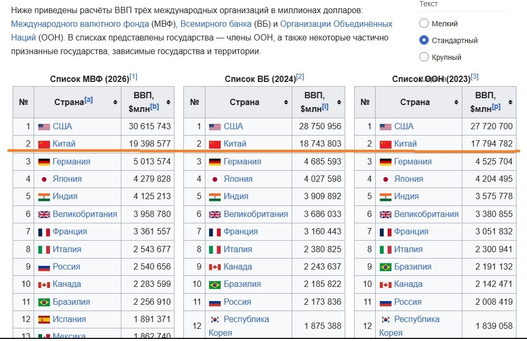Click the Канада flag in ВБ table
527x341 pixels.
(215, 267)
